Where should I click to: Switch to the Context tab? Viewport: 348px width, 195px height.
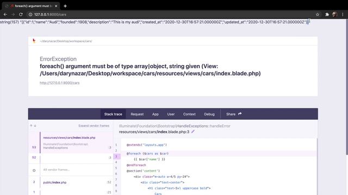point(189,114)
